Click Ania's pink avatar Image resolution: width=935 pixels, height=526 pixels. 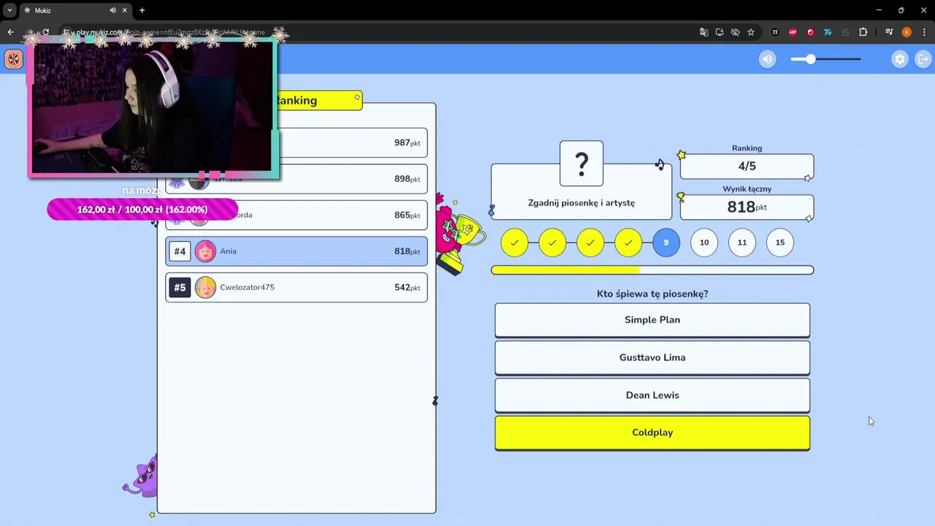[x=205, y=251]
